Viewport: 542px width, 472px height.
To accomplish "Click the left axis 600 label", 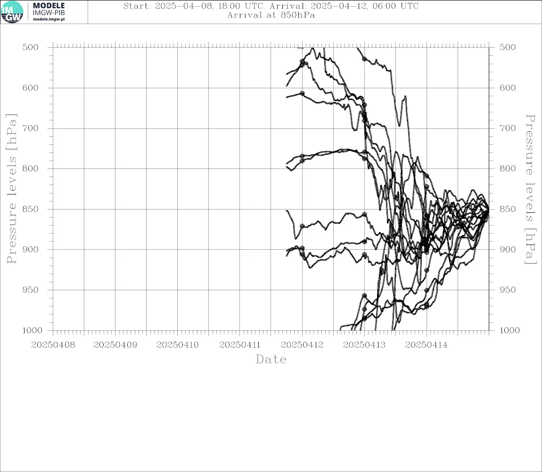I will 31,88.
